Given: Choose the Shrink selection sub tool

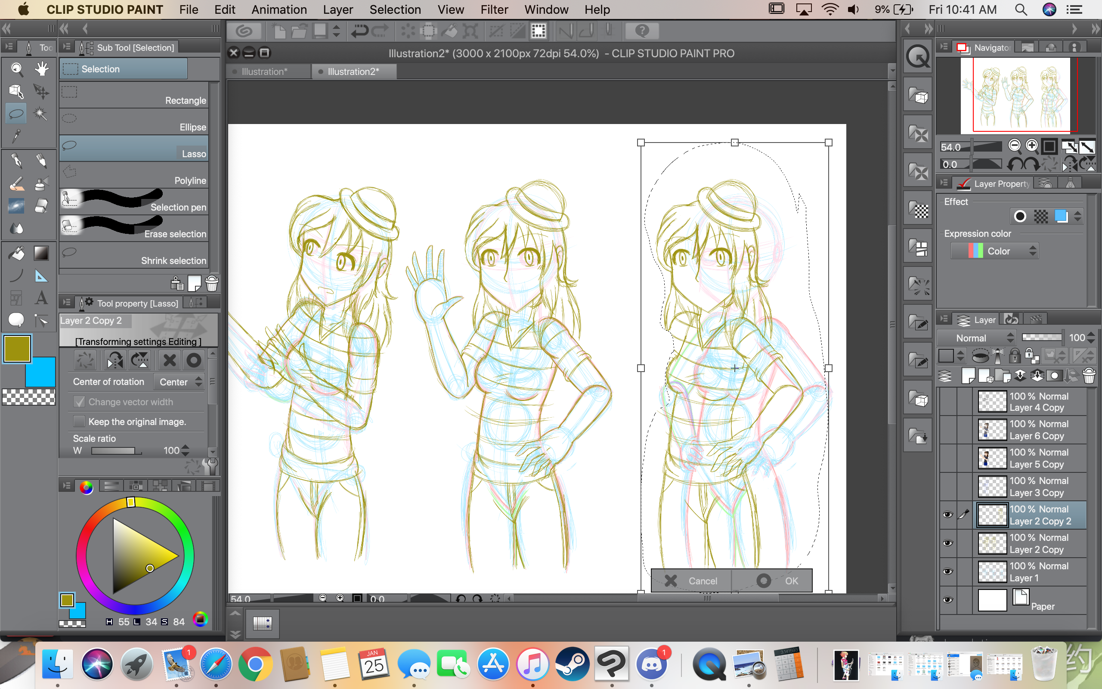Looking at the screenshot, I should [134, 255].
